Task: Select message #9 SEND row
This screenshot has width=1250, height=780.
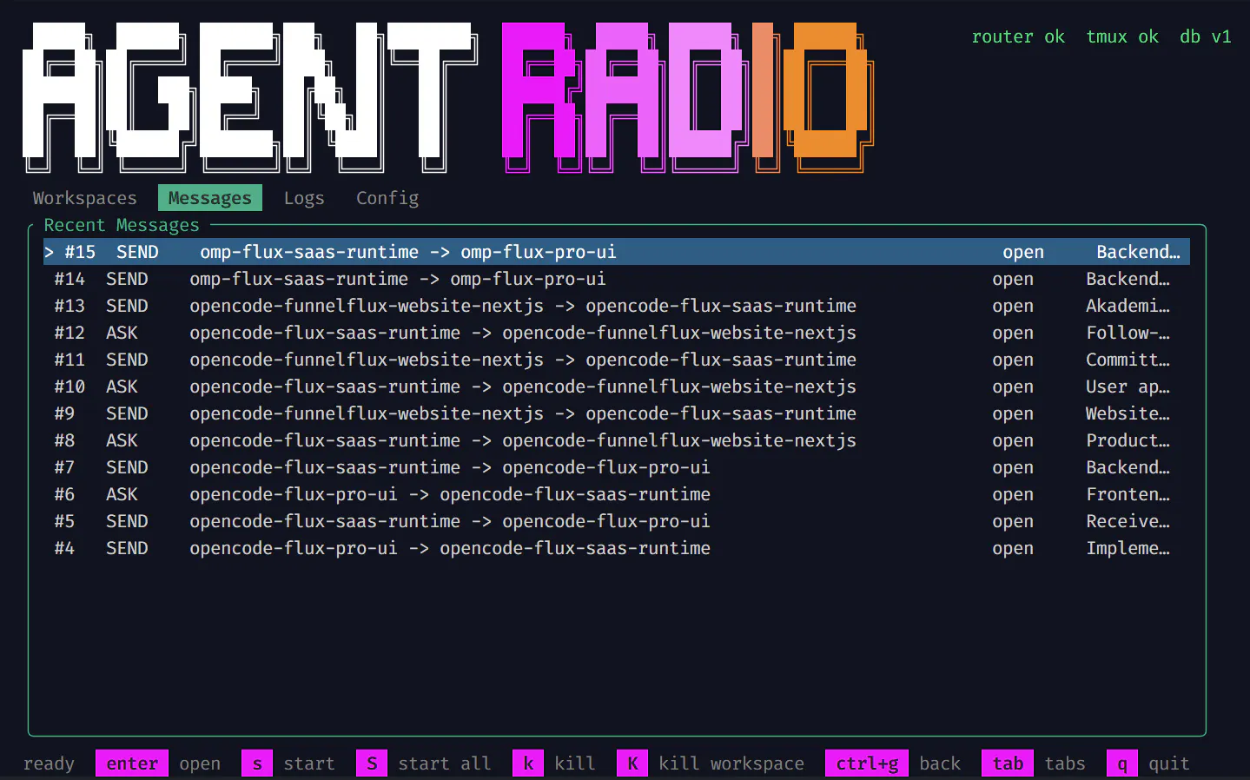Action: tap(617, 413)
